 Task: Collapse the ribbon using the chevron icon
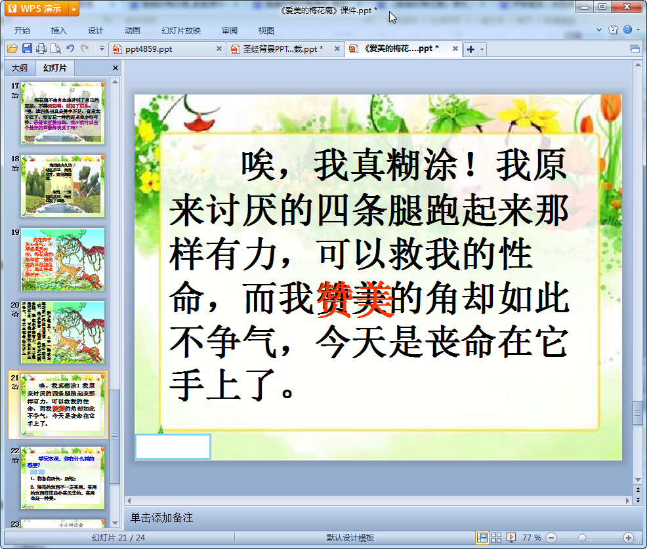click(x=599, y=30)
